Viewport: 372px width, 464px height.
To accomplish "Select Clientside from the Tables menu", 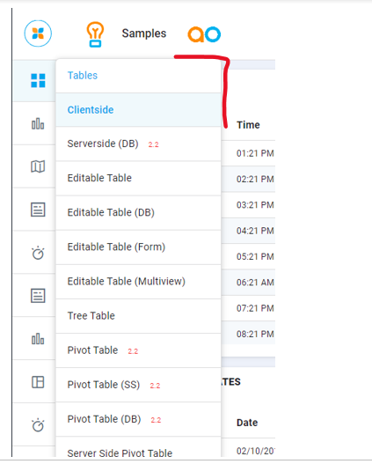I will click(x=138, y=110).
